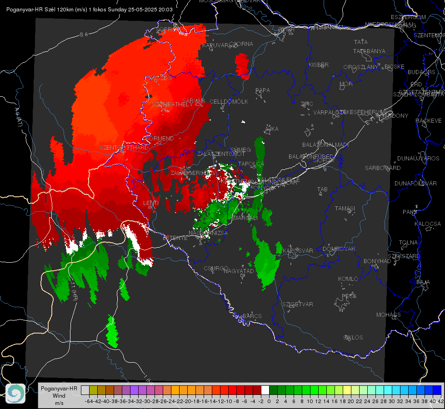Click the DUNAFOLDVAR city label
The height and width of the screenshot is (409, 445).
(415, 184)
